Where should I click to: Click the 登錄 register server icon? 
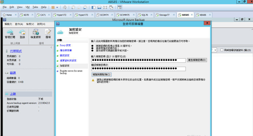[22, 32]
